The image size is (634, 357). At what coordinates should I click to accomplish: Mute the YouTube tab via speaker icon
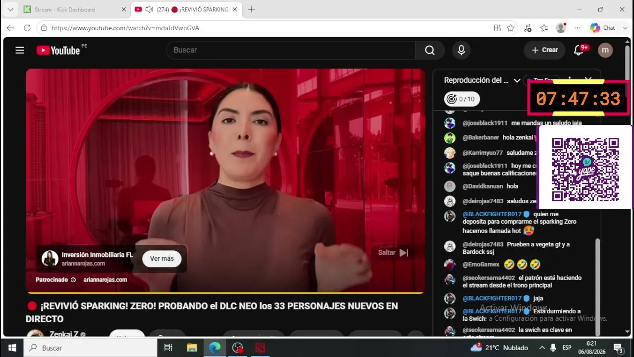[149, 9]
